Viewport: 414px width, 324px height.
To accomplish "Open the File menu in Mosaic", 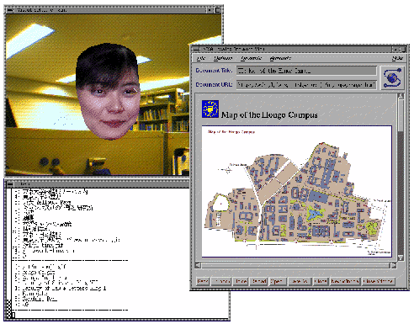I will pyautogui.click(x=201, y=58).
